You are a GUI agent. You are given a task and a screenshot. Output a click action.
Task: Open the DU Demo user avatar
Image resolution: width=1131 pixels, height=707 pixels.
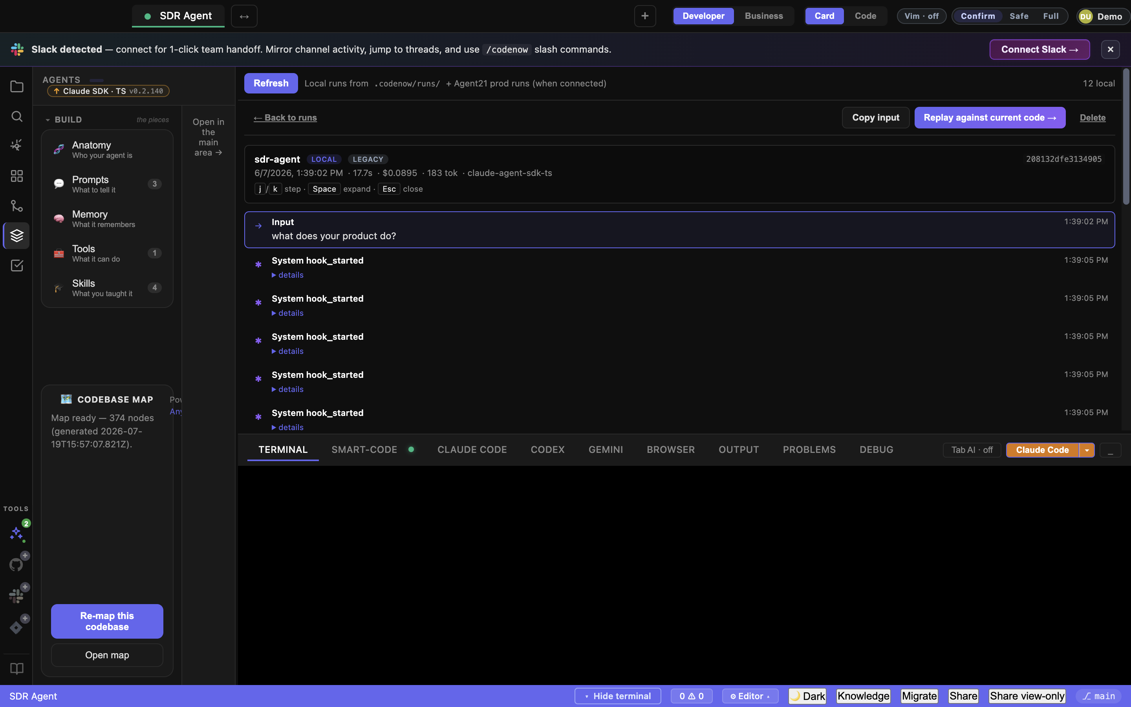[x=1086, y=16]
